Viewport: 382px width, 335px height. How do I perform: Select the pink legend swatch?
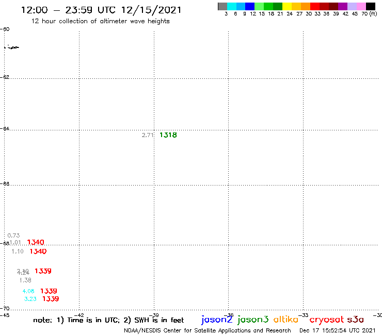[361, 7]
